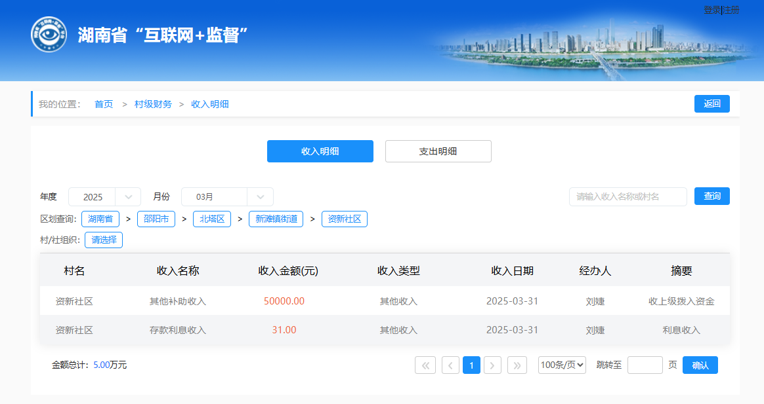The width and height of the screenshot is (764, 404).
Task: Focus the 跳转至 page number field
Action: point(645,365)
